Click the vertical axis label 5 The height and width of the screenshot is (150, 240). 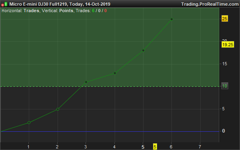point(223,109)
